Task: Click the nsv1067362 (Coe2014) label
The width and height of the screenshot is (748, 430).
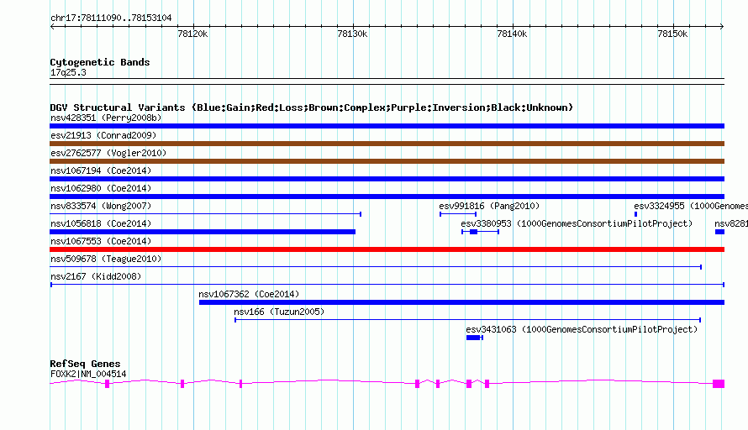Action: 249,294
